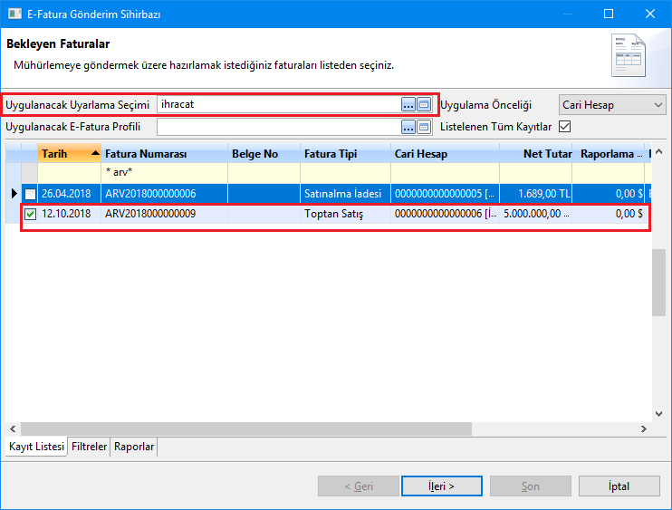672x510 pixels.
Task: Open card icon beside E-Fatura Profili field
Action: 423,127
